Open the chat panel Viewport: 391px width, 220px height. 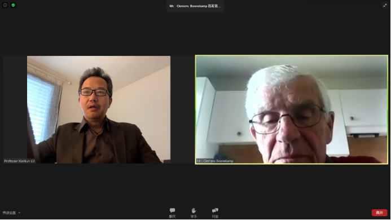(x=172, y=213)
